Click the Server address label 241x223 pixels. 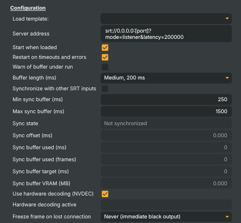click(x=31, y=34)
